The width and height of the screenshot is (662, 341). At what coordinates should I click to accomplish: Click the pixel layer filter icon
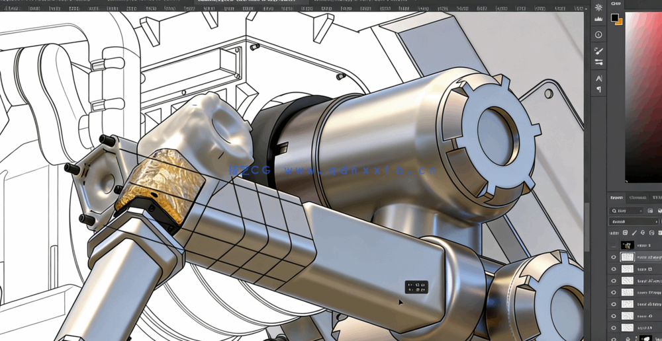click(x=651, y=211)
